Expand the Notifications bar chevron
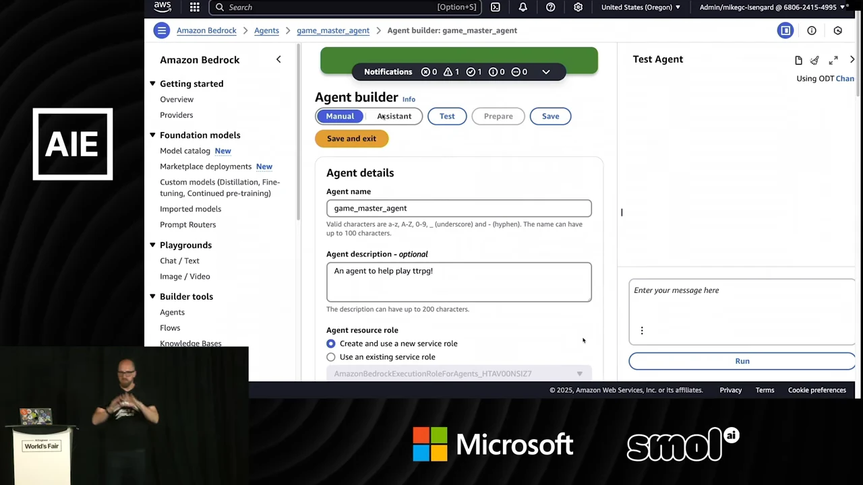 pos(546,71)
